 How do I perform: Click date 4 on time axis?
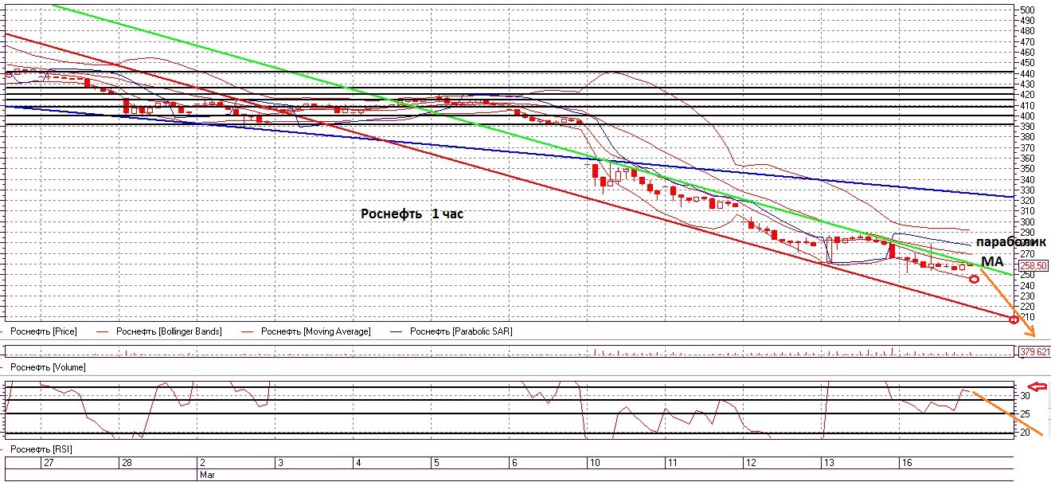(357, 462)
